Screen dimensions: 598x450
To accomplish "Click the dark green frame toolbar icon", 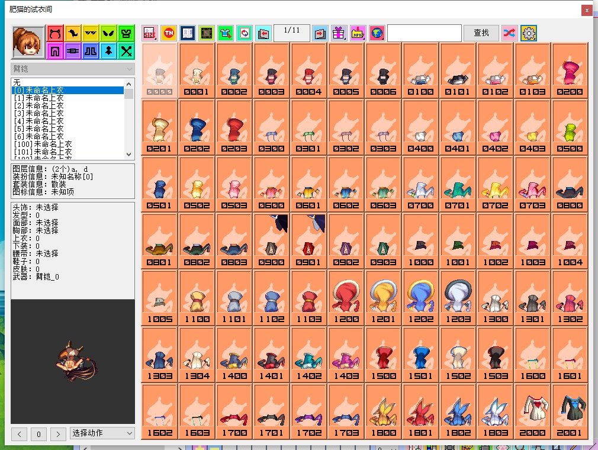I will (x=206, y=34).
